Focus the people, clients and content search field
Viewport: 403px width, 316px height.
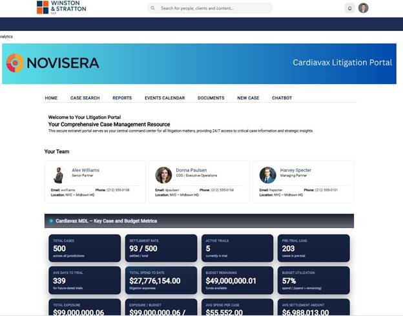(210, 8)
